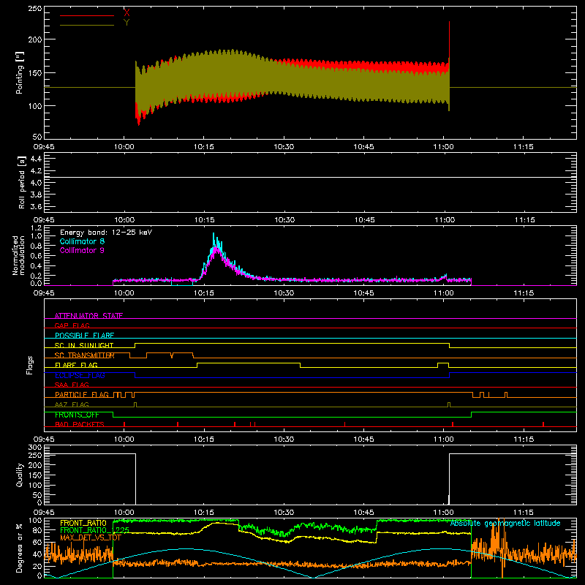Click 11:15 time label under Flags plot
The image size is (585, 585).
click(524, 439)
